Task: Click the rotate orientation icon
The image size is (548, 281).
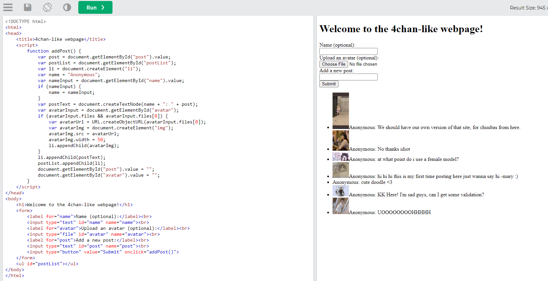Action: (x=47, y=7)
